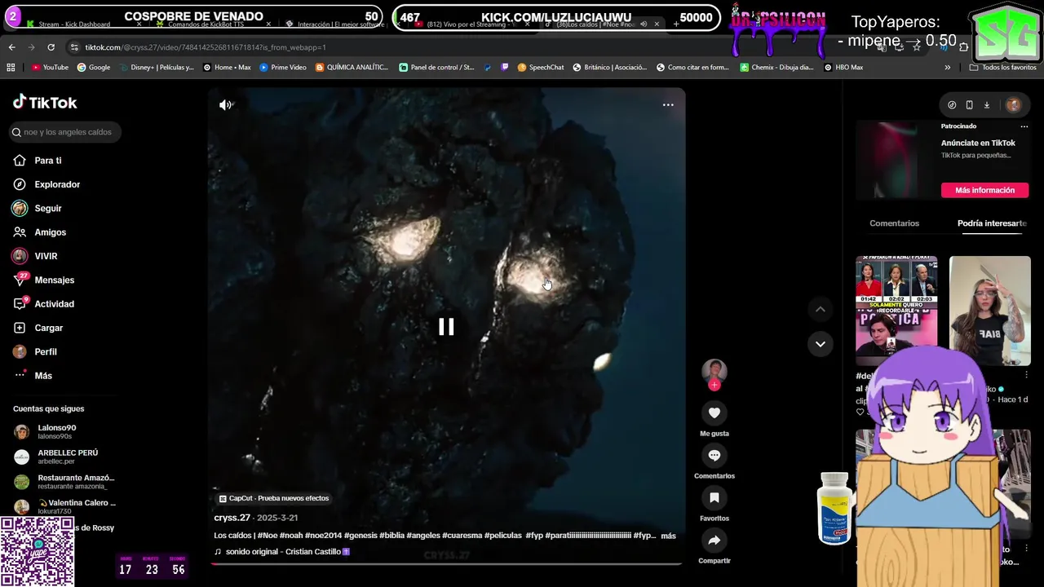The height and width of the screenshot is (587, 1044).
Task: Expand the caption with "más"
Action: pos(668,536)
